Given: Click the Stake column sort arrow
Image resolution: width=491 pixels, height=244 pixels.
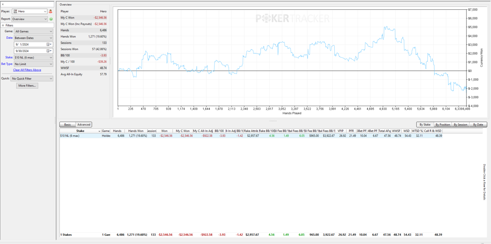Looking at the screenshot, I should (99, 131).
